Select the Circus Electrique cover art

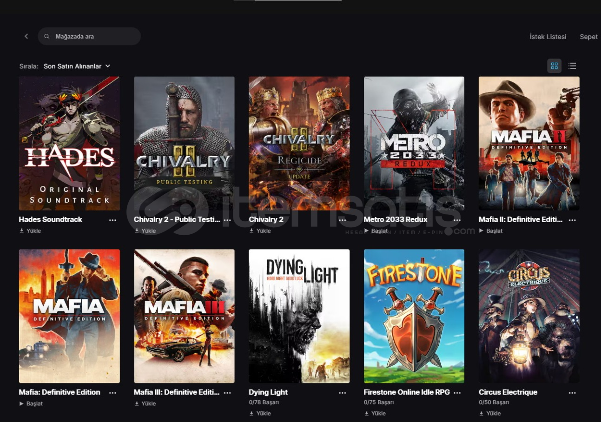click(529, 316)
